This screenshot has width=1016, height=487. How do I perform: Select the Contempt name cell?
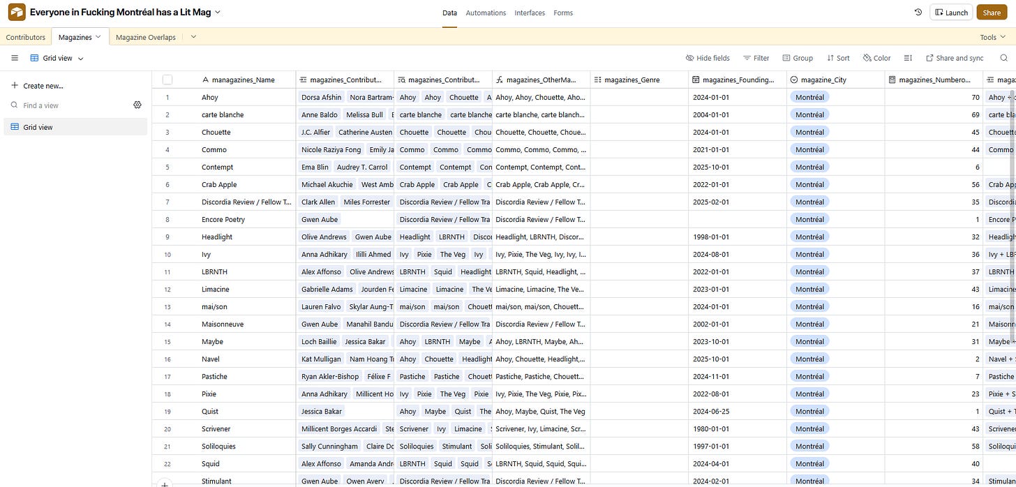(x=246, y=167)
